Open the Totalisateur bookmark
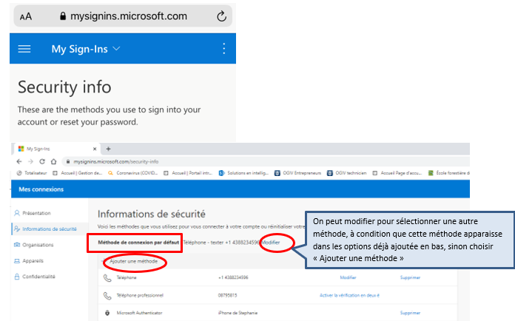Viewport: 515px width, 321px height. click(32, 173)
